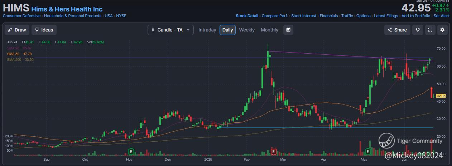The image size is (452, 166).
Task: Open the Short Interest link
Action: click(x=304, y=16)
